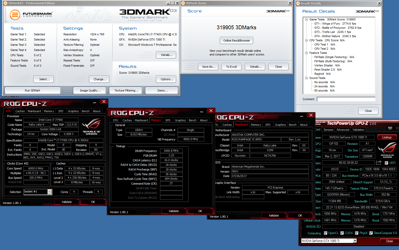Open Advanced tab in GPU-Z
399x250 pixels.
point(343,130)
